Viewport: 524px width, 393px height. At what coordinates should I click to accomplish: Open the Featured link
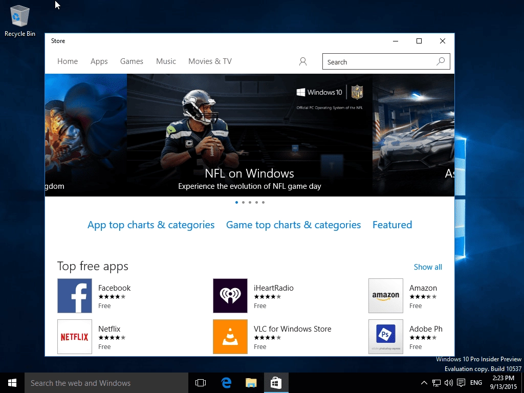392,225
